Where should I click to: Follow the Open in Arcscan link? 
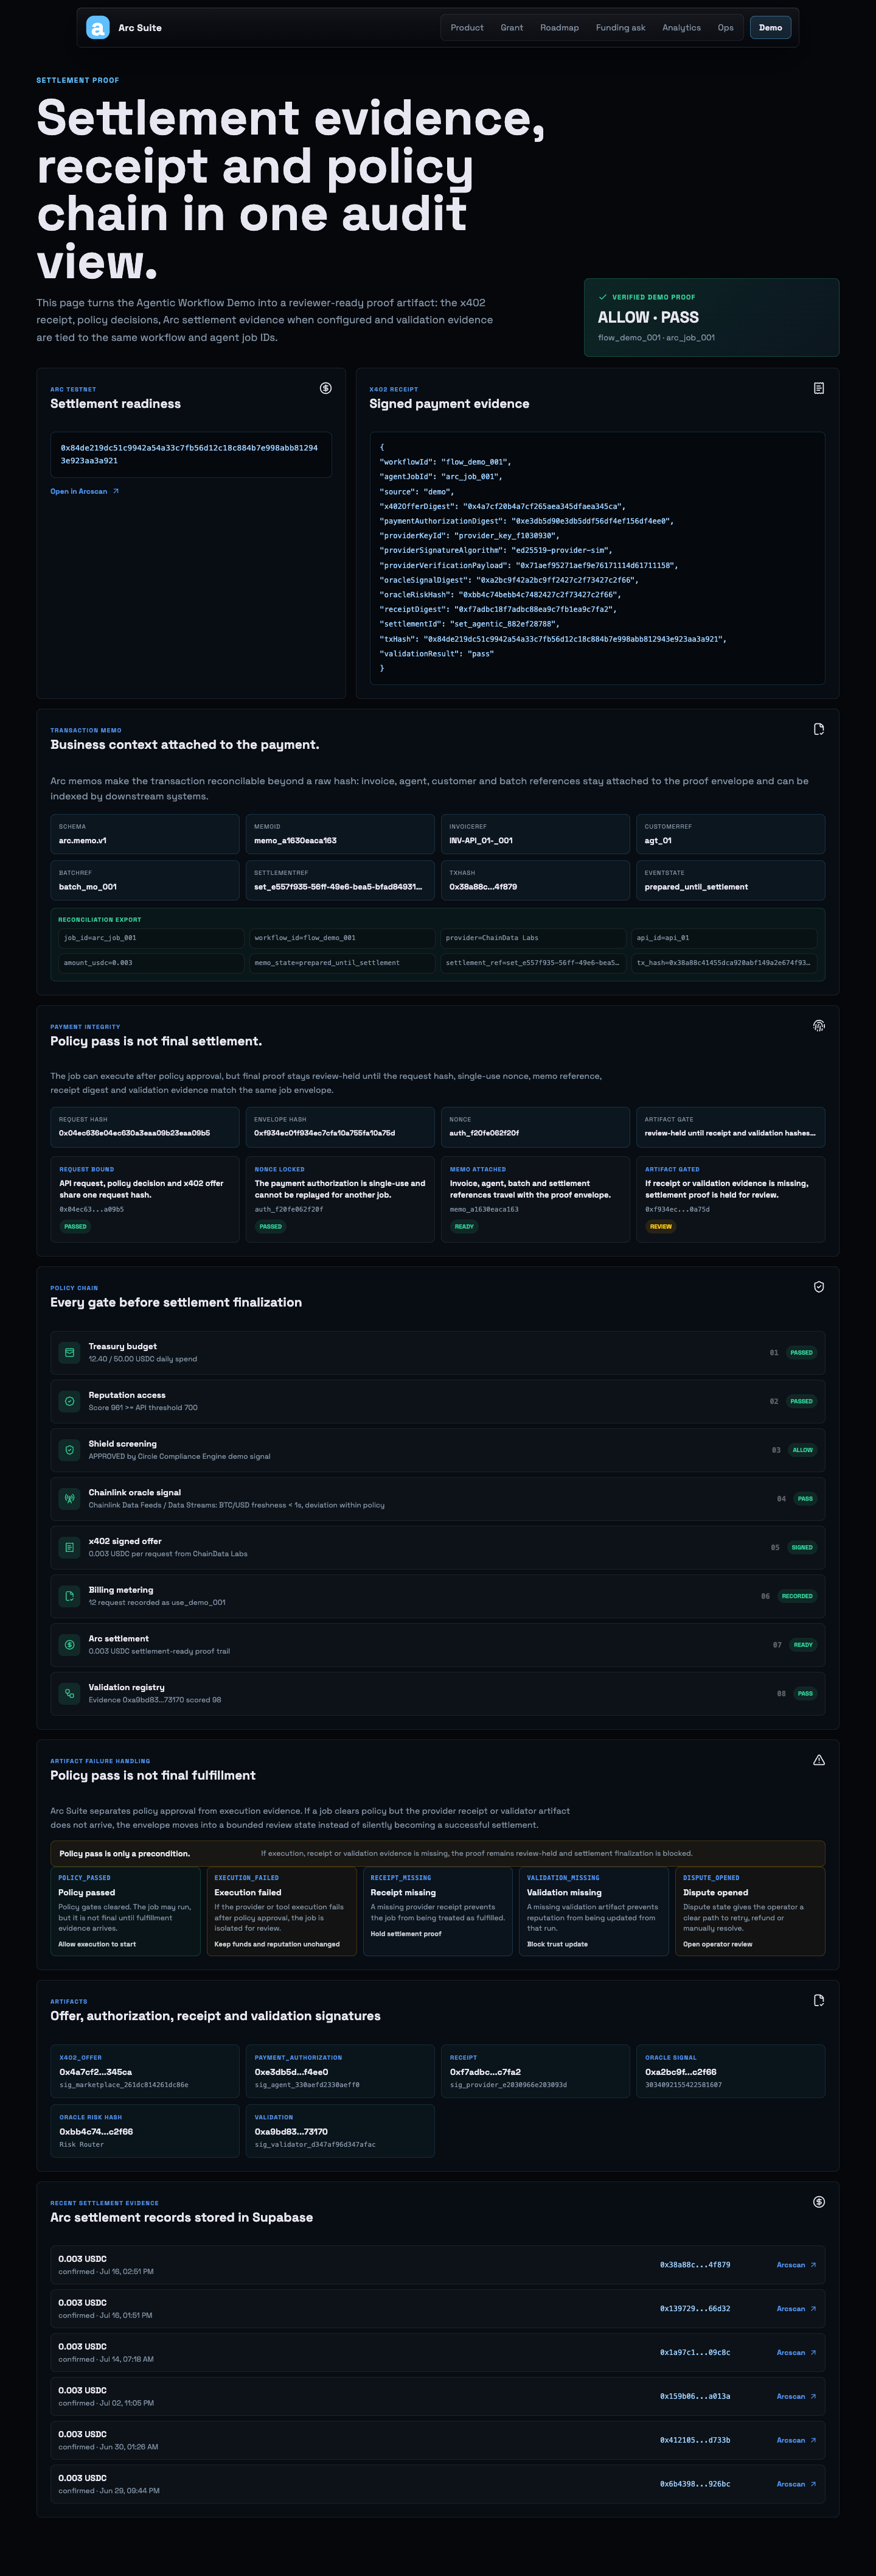pos(85,491)
